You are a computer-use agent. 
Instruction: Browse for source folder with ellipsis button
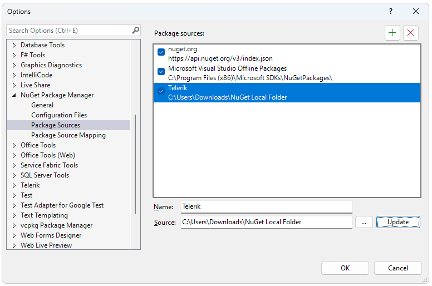tap(364, 222)
